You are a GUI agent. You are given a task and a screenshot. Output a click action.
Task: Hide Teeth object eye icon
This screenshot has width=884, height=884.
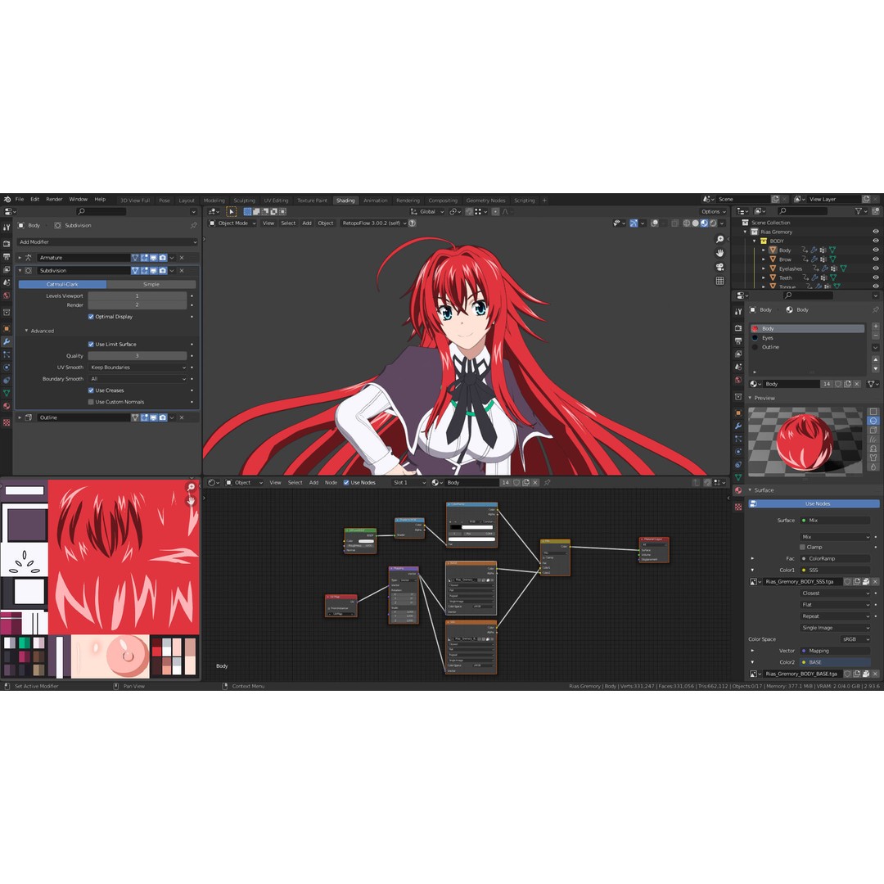point(876,278)
